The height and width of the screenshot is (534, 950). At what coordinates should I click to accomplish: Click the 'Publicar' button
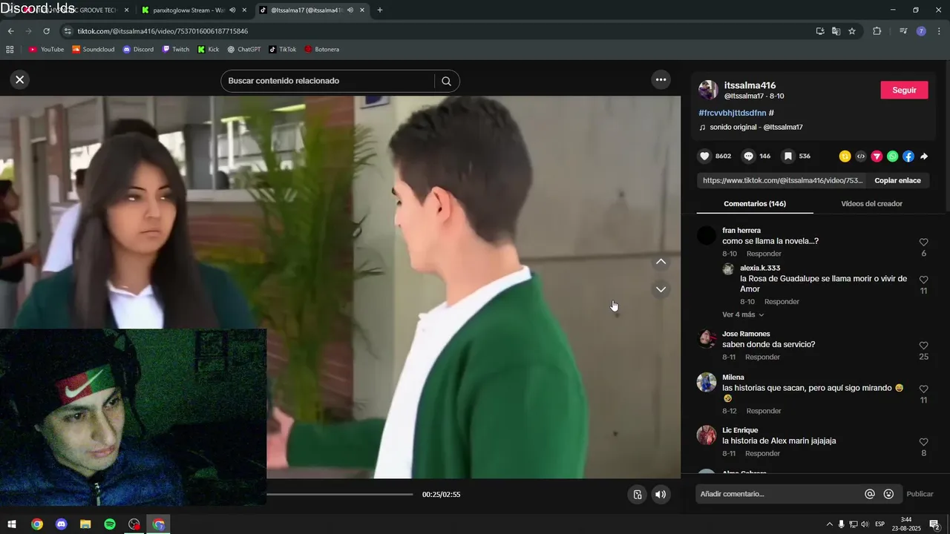click(x=920, y=494)
